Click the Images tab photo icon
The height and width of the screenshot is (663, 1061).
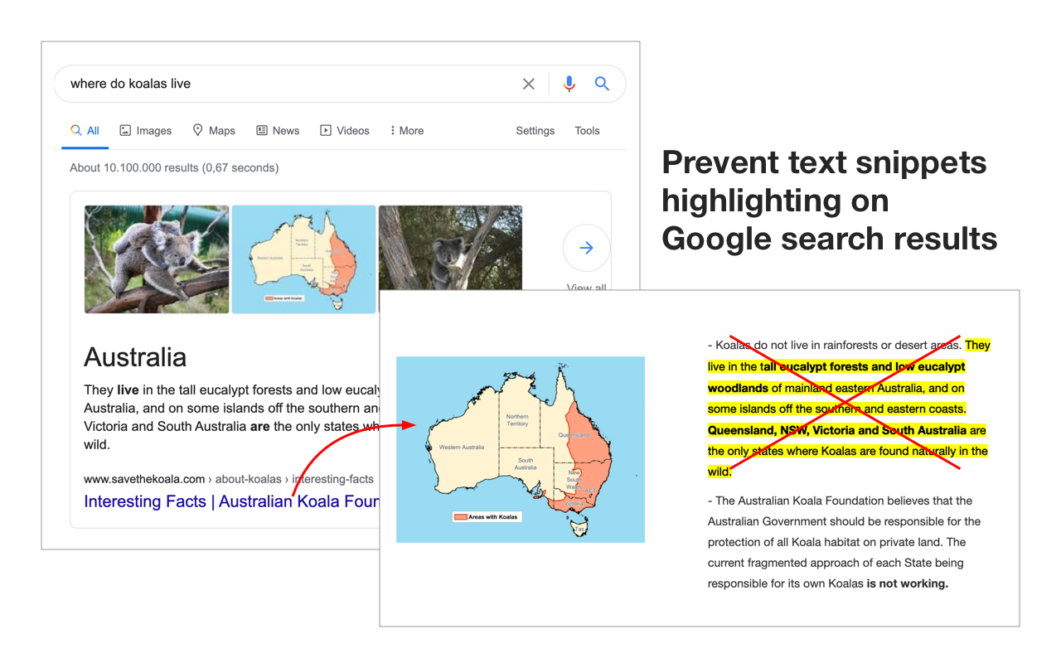pyautogui.click(x=125, y=130)
